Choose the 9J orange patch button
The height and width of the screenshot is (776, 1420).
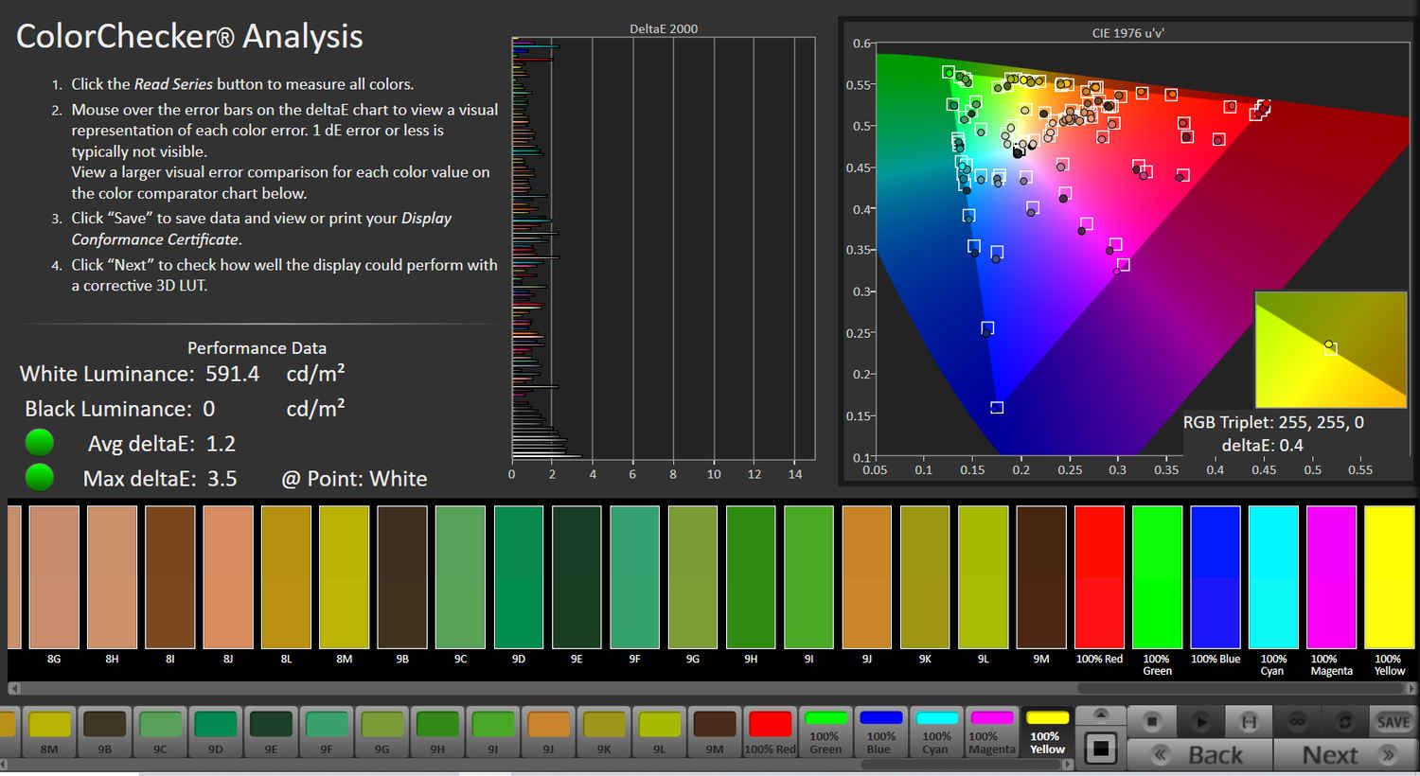click(x=548, y=732)
